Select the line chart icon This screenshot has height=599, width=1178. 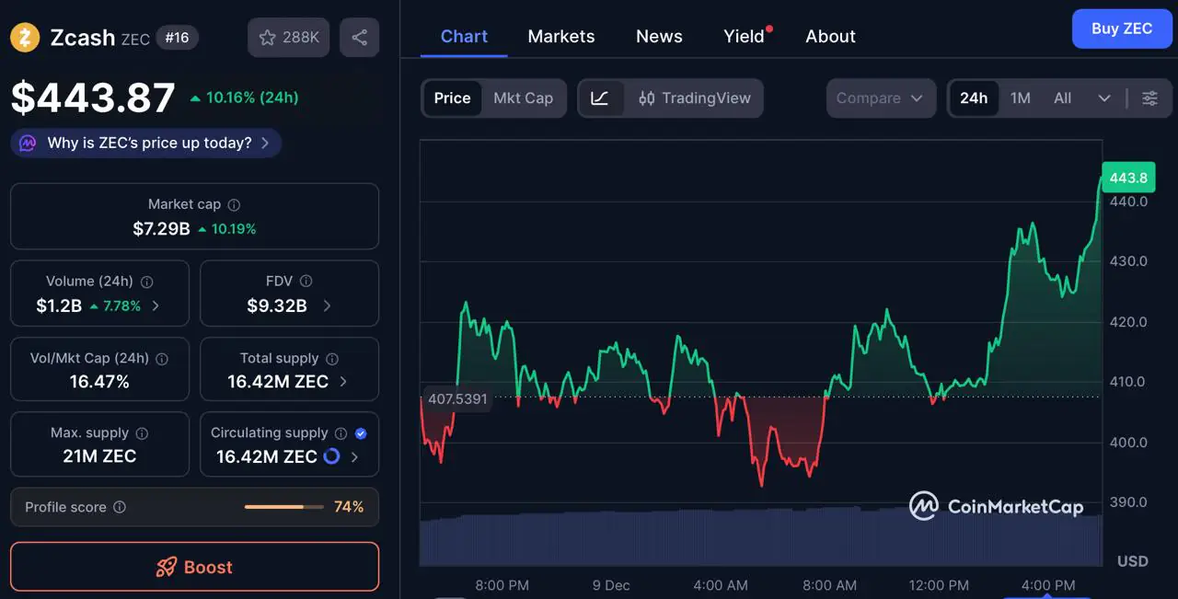pyautogui.click(x=600, y=98)
